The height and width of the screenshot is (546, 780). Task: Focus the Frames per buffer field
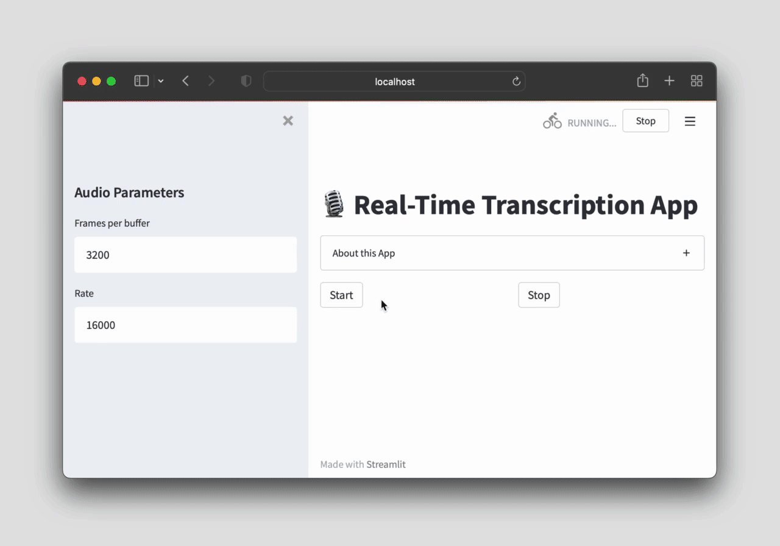[186, 255]
